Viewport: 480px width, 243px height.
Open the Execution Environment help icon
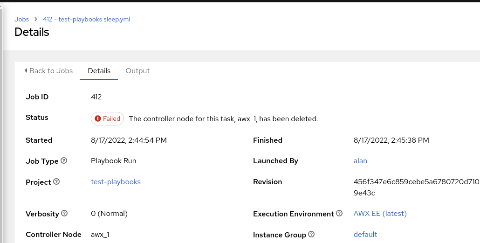(x=339, y=213)
